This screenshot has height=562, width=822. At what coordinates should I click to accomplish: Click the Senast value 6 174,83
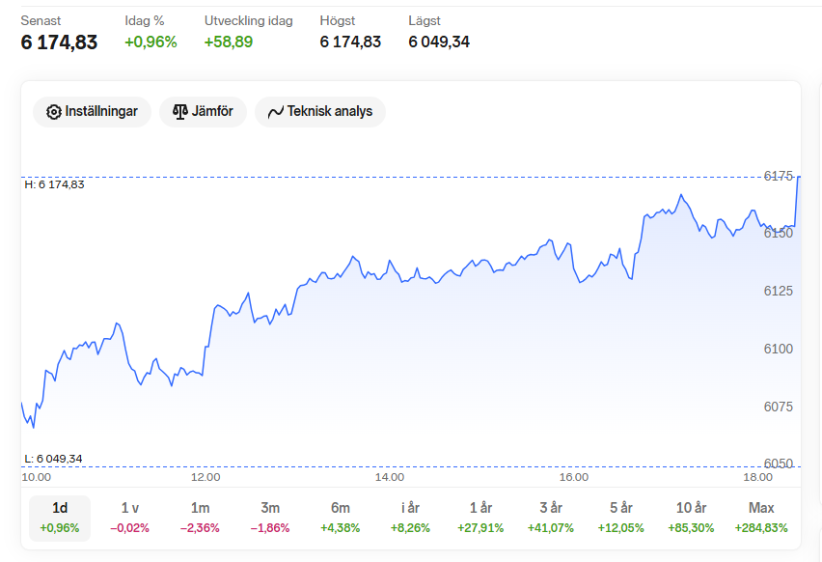pyautogui.click(x=59, y=42)
